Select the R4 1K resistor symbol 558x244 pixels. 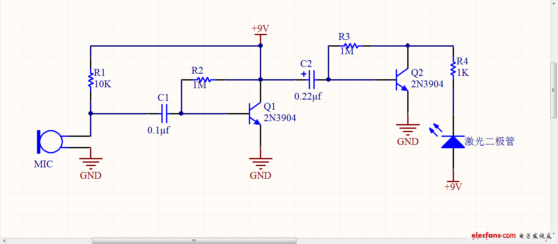click(453, 68)
